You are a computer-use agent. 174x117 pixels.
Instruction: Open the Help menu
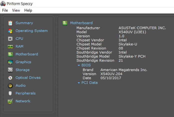point(28,10)
